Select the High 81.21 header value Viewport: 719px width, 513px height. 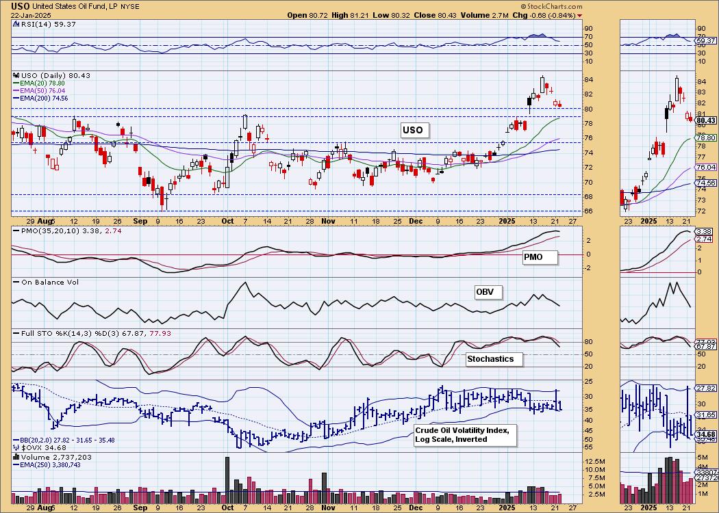[351, 15]
